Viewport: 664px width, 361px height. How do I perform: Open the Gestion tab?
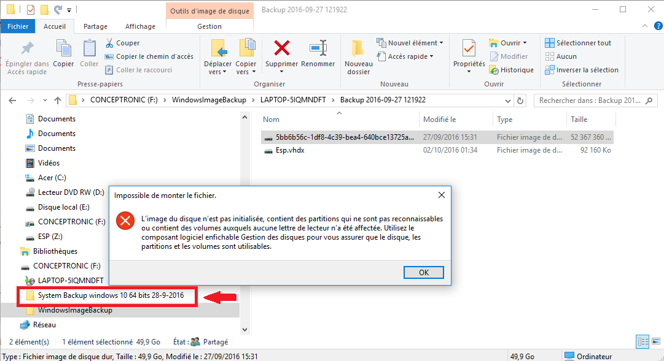click(209, 26)
